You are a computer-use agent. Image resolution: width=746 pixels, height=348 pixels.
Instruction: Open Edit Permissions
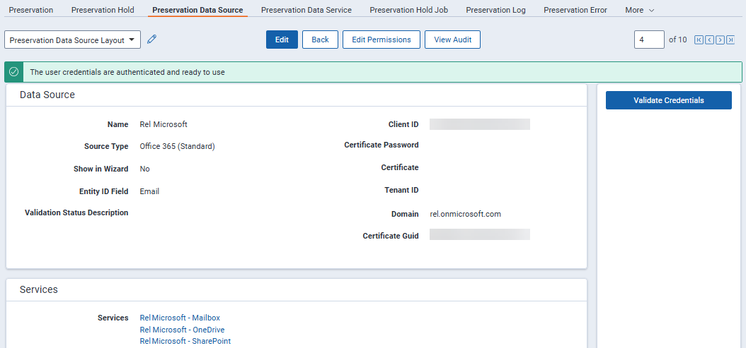[381, 40]
